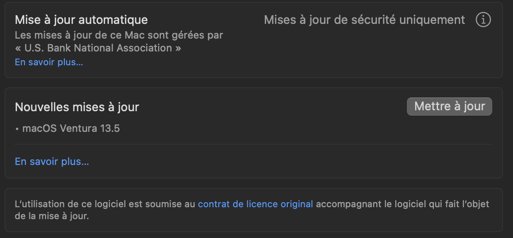513x238 pixels.
Task: Click the divider line below macOS Ventura 13.5
Action: coord(253,144)
